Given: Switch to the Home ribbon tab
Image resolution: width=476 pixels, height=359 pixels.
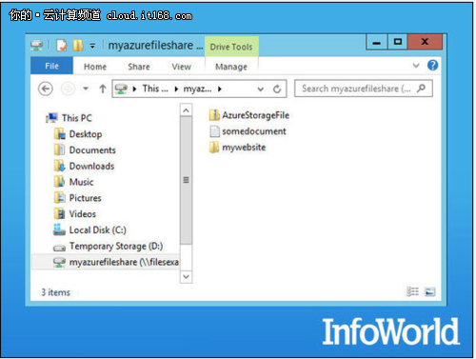Looking at the screenshot, I should pos(95,67).
